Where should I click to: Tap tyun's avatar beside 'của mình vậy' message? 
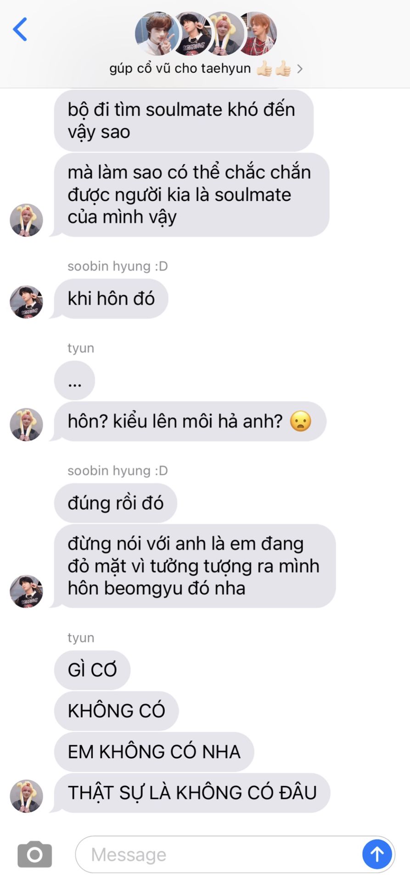click(x=26, y=220)
